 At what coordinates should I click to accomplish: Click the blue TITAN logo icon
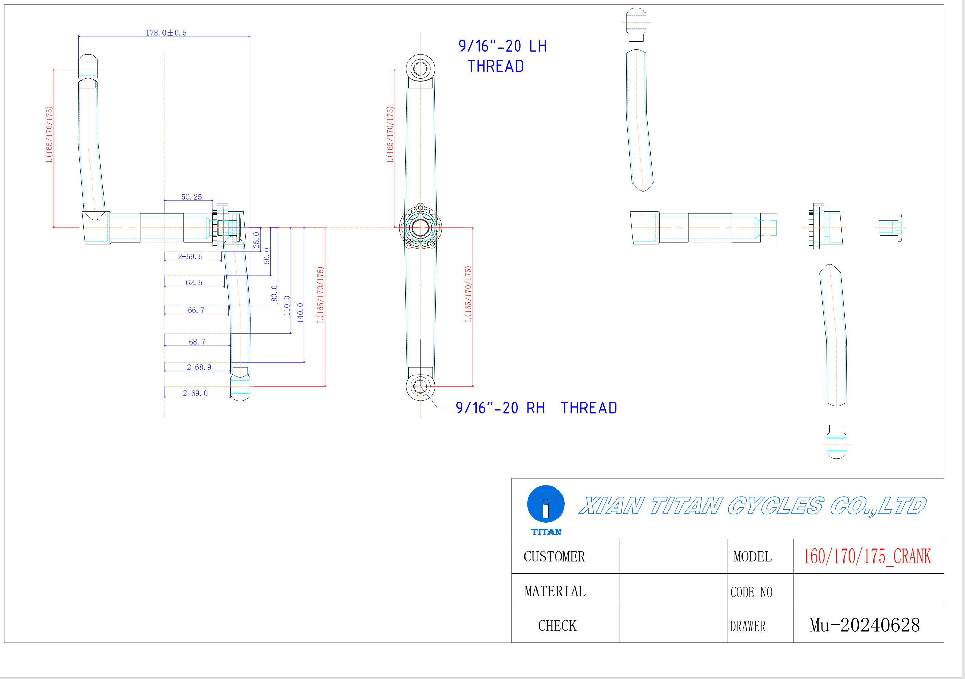coord(545,505)
